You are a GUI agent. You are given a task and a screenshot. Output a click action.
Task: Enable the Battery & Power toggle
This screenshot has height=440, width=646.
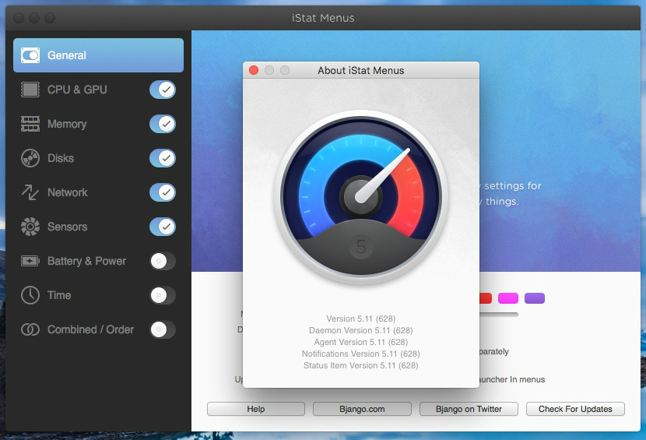pyautogui.click(x=163, y=261)
